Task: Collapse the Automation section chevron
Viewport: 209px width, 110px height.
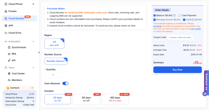Action: coord(33,41)
